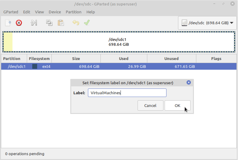
Task: Click the Copy partition toolbar icon
Action: coord(49,23)
